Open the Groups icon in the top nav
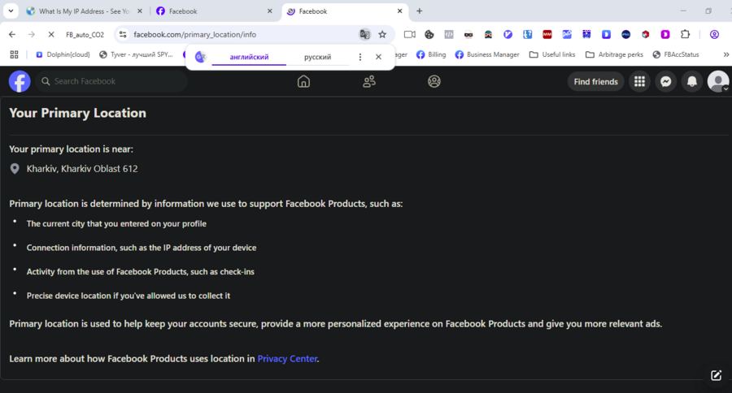Viewport: 732px width, 393px height. click(434, 81)
